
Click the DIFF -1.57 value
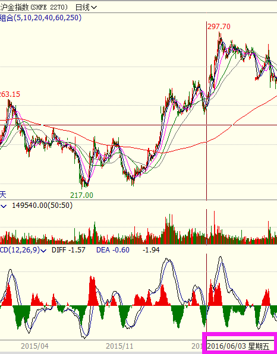click(x=68, y=250)
